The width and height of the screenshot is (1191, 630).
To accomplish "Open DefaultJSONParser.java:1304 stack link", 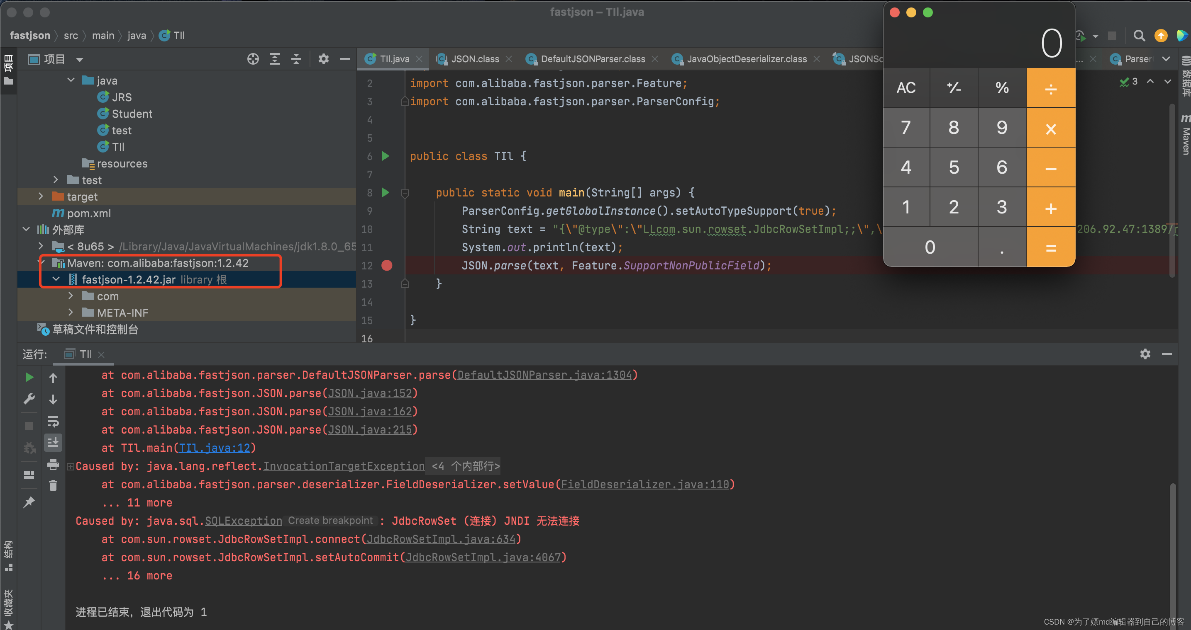I will pos(544,375).
